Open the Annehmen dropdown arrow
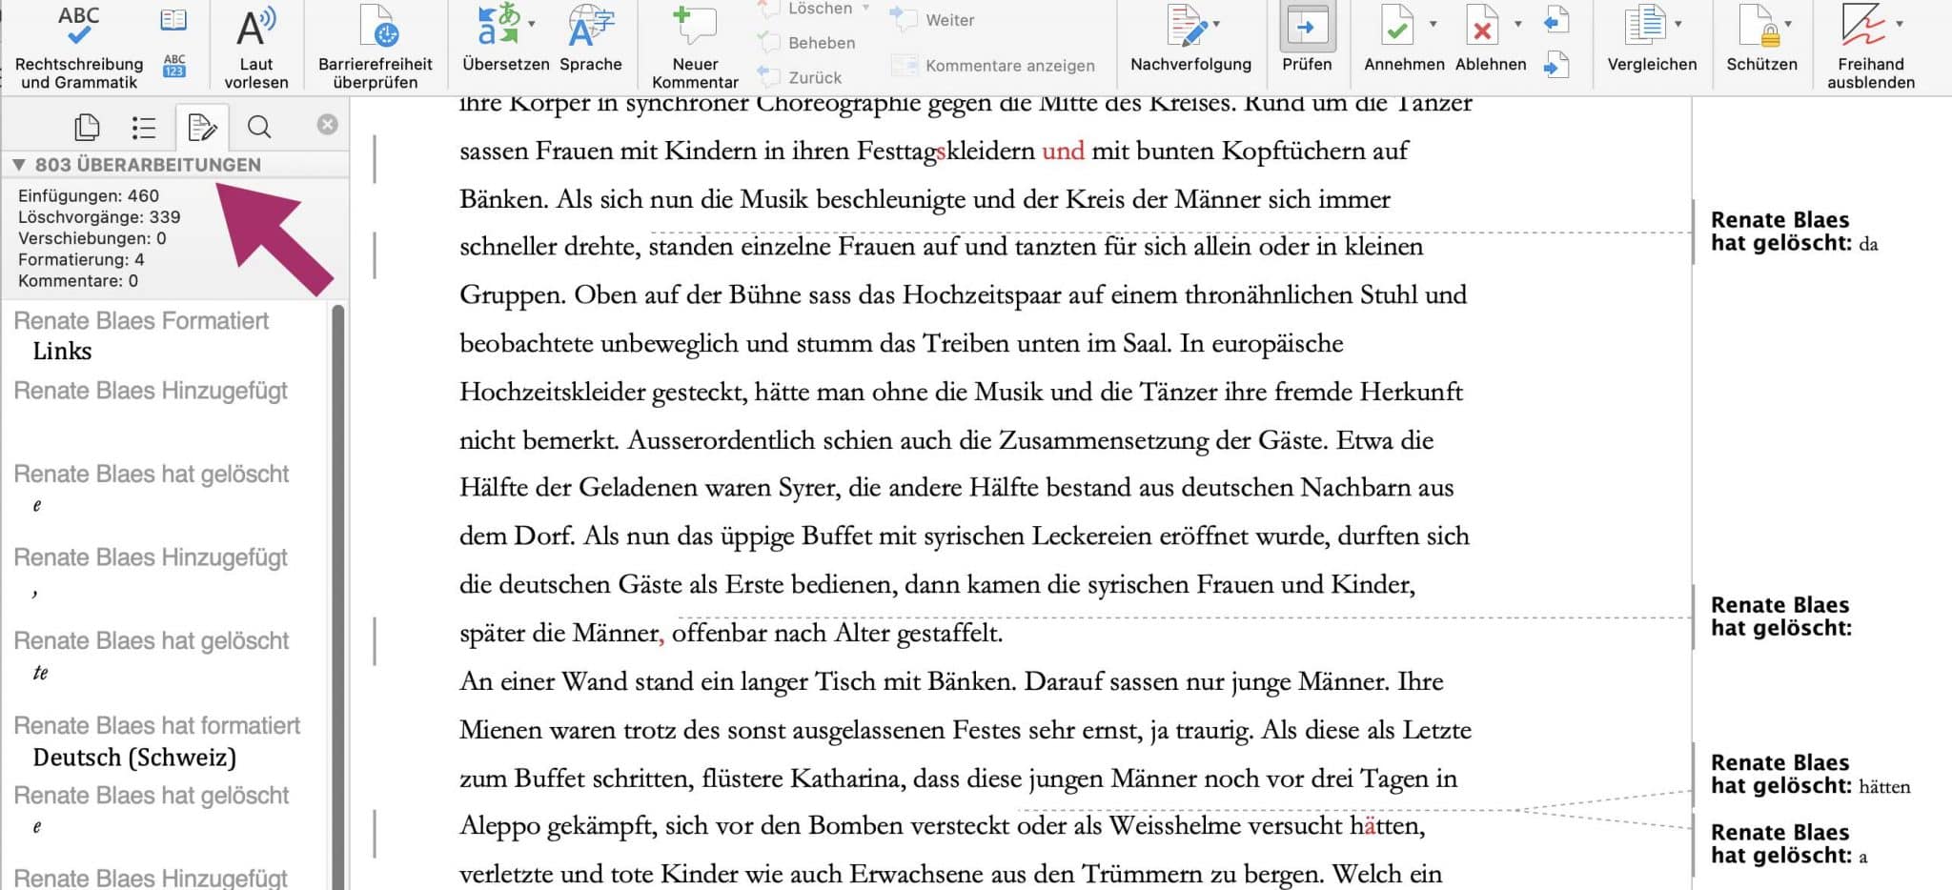 click(x=1433, y=24)
